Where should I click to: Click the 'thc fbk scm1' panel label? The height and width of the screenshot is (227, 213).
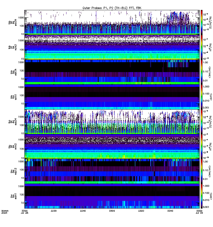tap(14, 196)
